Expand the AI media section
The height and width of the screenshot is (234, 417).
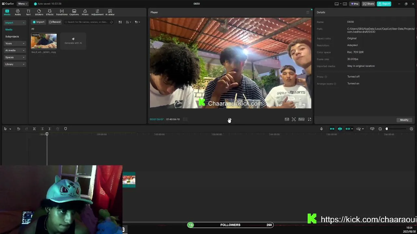point(15,50)
